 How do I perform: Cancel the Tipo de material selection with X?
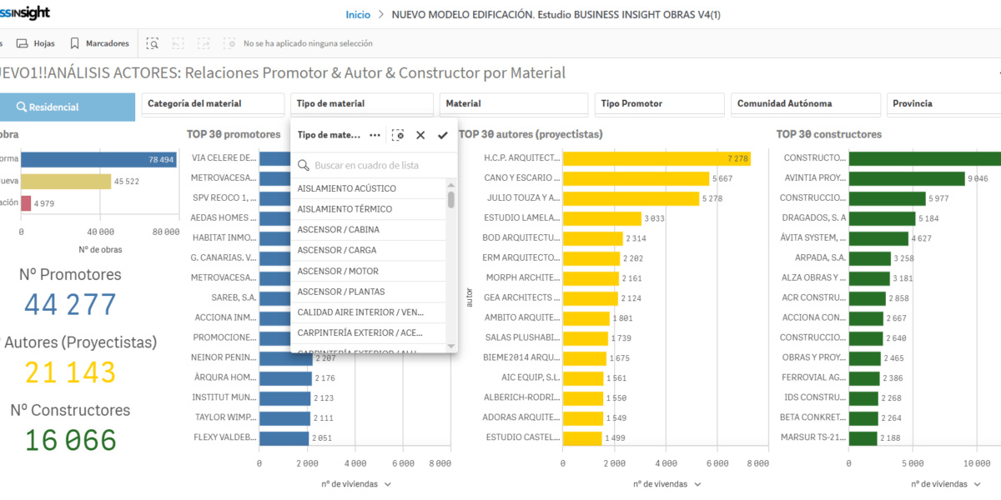pos(420,135)
